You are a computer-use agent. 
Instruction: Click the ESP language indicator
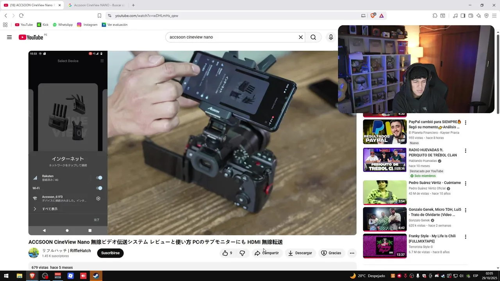475,276
